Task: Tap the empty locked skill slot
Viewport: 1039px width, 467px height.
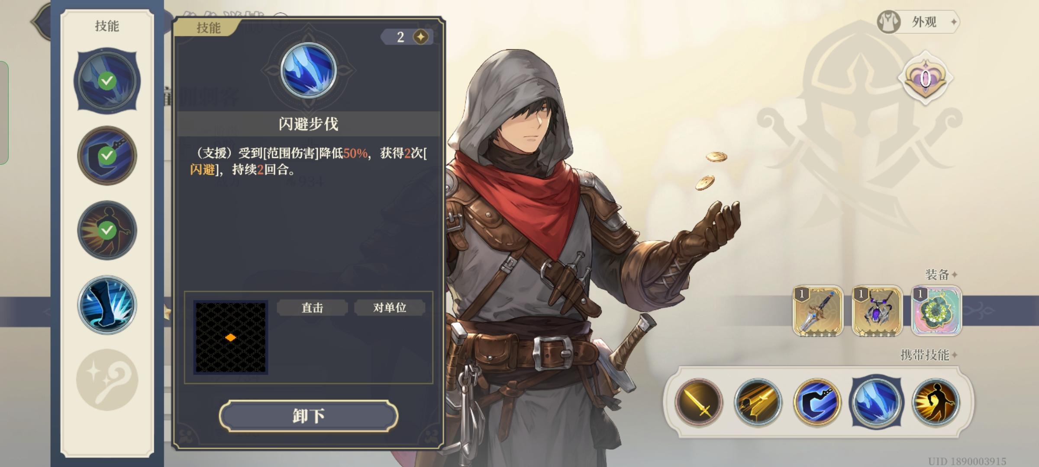Action: pos(107,380)
